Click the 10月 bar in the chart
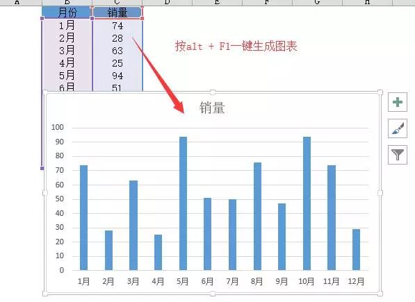 [x=307, y=203]
